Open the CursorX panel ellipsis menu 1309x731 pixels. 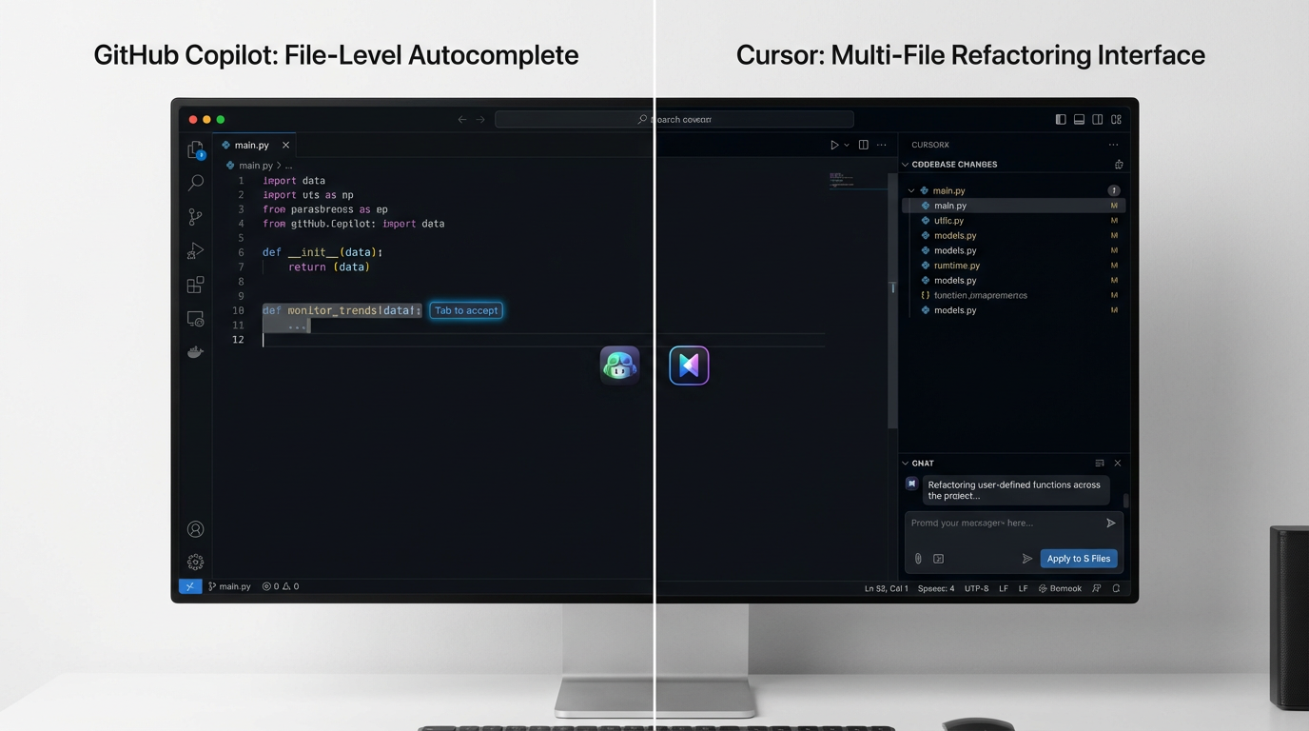pos(1113,144)
